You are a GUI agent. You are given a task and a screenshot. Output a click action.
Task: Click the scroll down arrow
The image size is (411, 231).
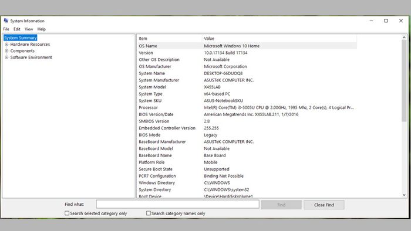[404, 195]
